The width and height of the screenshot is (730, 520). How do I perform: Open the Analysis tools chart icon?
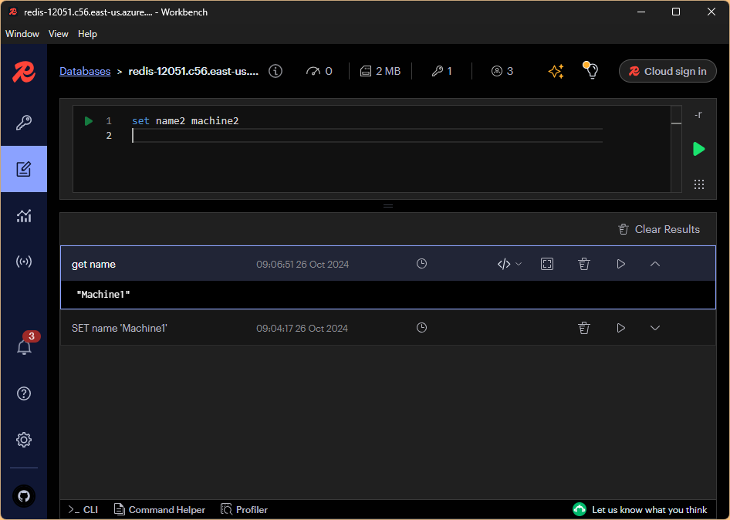click(24, 215)
